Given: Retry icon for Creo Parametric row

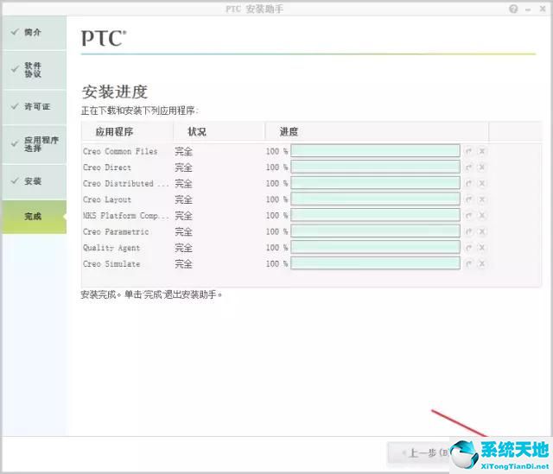Looking at the screenshot, I should pyautogui.click(x=468, y=231).
